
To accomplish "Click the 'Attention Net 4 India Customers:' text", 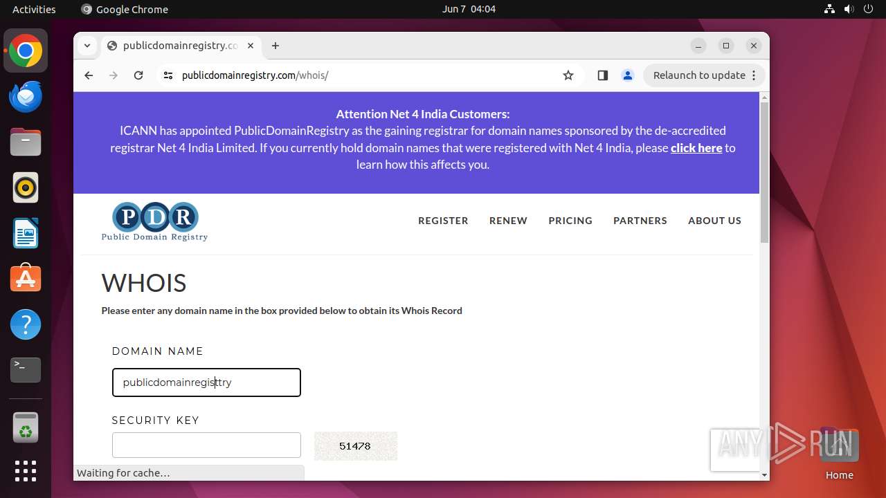I will [423, 114].
